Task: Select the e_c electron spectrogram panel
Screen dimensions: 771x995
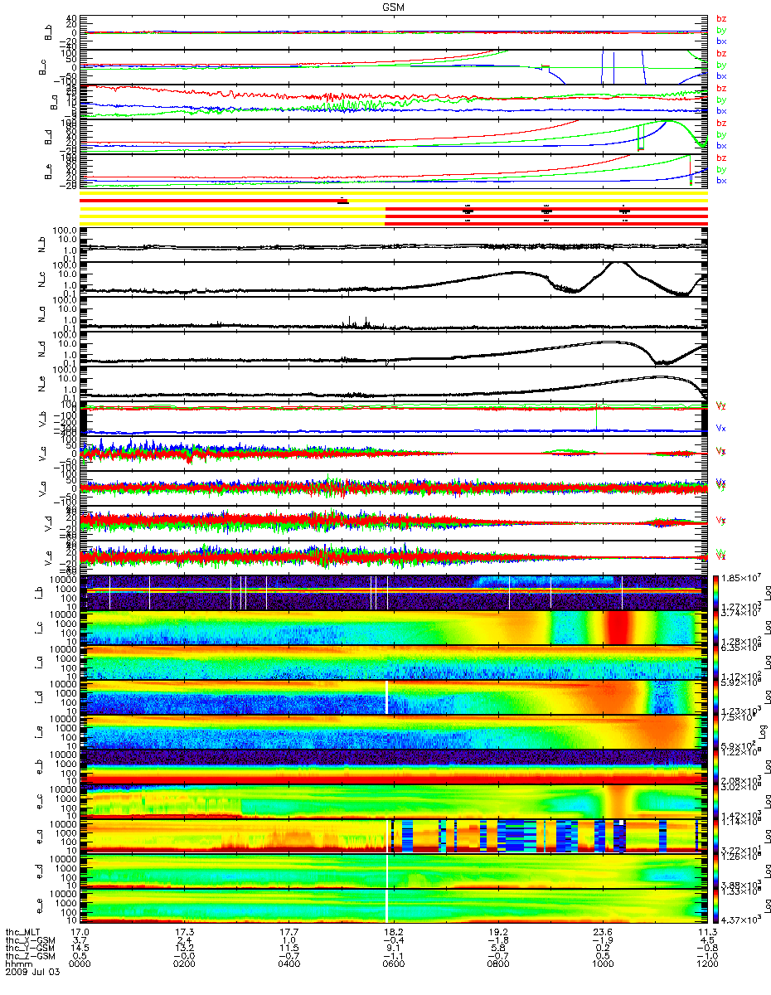Action: 395,801
